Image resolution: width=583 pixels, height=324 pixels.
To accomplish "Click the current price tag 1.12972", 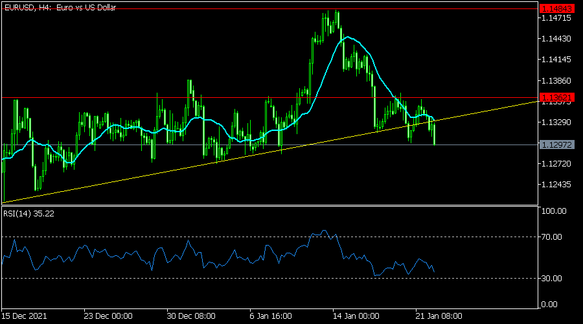I will (x=556, y=145).
